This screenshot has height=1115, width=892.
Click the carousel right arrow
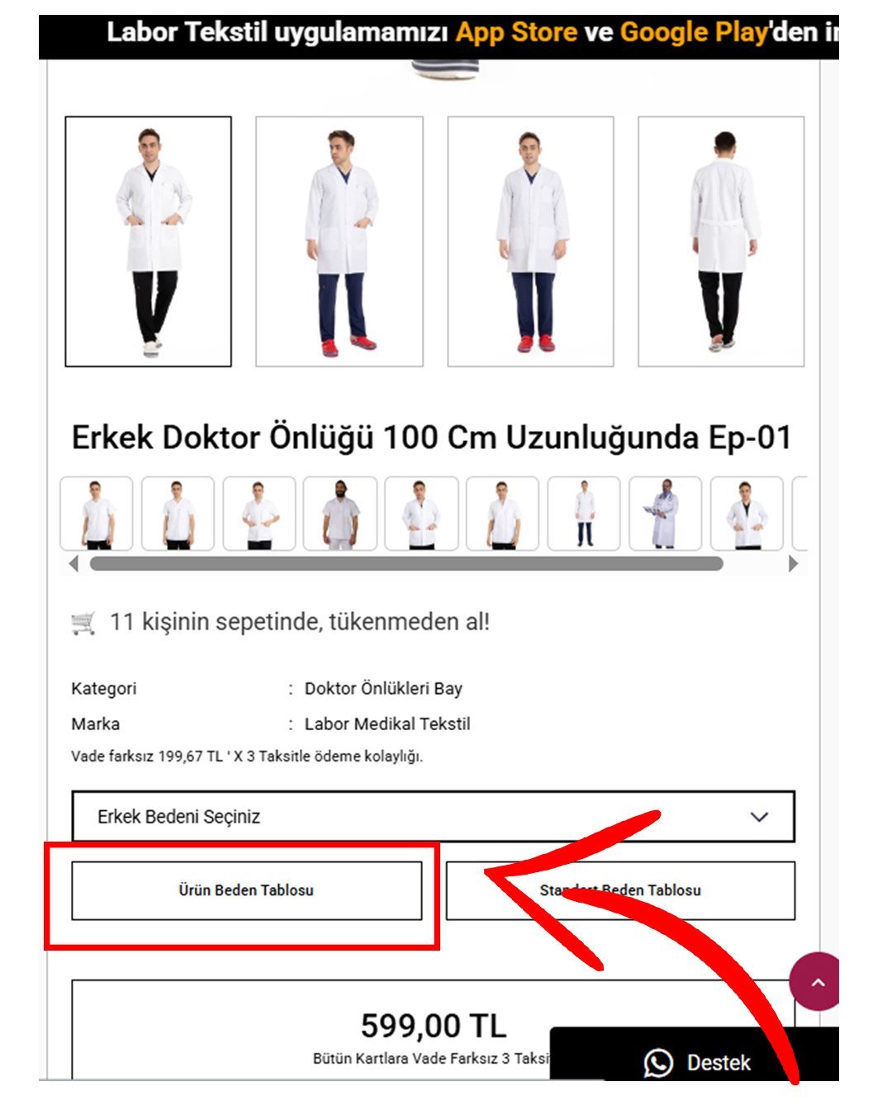[793, 564]
